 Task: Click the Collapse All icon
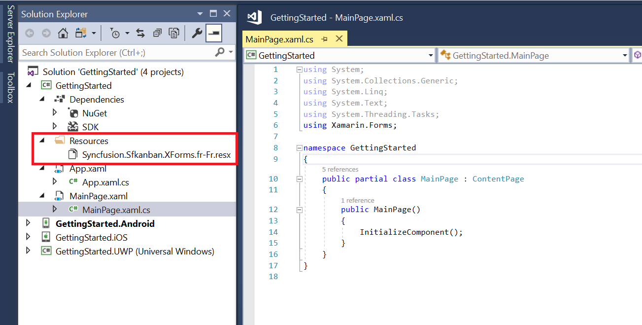(x=157, y=33)
